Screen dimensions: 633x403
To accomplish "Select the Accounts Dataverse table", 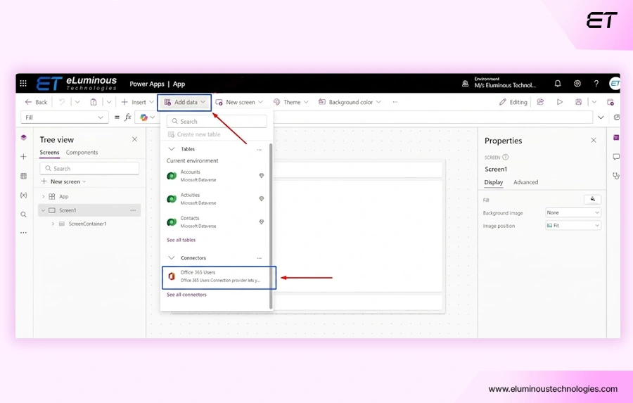I will point(215,176).
